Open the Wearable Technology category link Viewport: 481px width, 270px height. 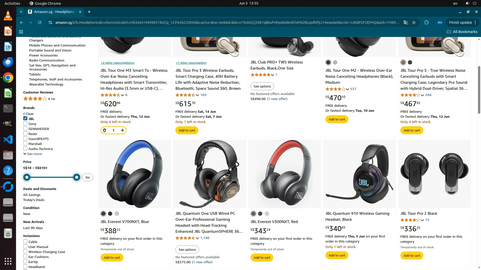pyautogui.click(x=46, y=84)
